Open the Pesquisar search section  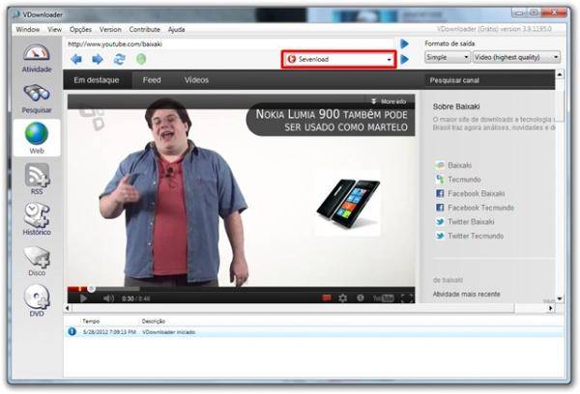pyautogui.click(x=37, y=98)
